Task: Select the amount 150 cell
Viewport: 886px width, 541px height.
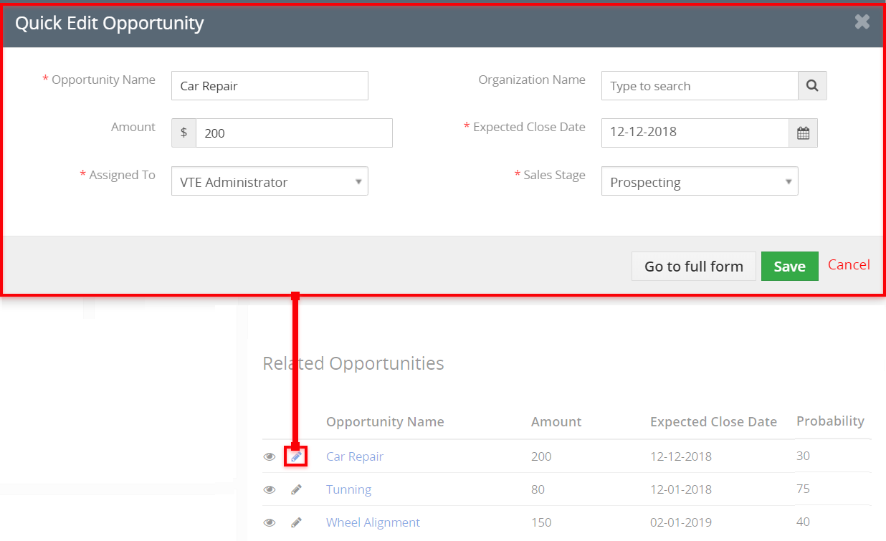Action: (x=541, y=522)
